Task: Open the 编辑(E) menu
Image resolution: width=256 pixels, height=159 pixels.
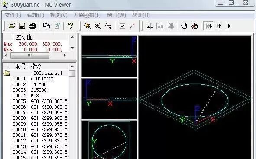Action: (36, 15)
